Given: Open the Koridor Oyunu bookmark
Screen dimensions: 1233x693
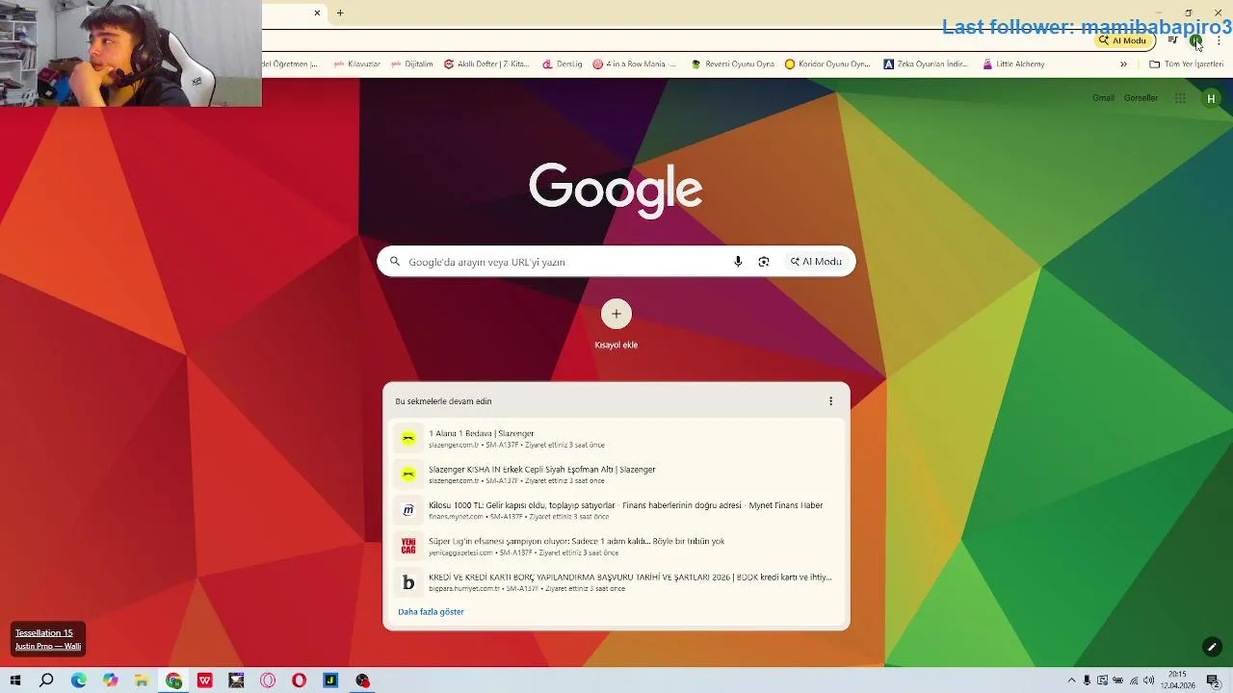Looking at the screenshot, I should (827, 64).
